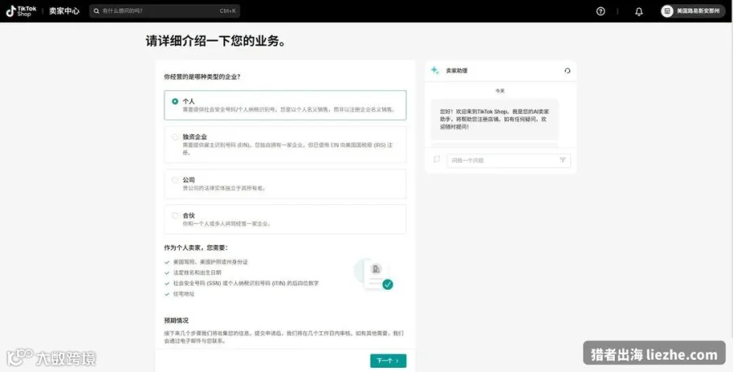Click the search magnifier icon
Image resolution: width=733 pixels, height=372 pixels.
(x=96, y=11)
